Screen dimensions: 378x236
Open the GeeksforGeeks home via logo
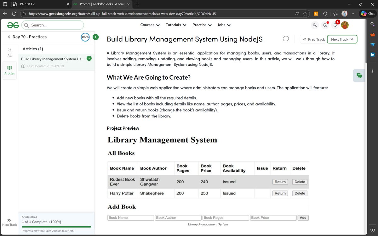[13, 25]
